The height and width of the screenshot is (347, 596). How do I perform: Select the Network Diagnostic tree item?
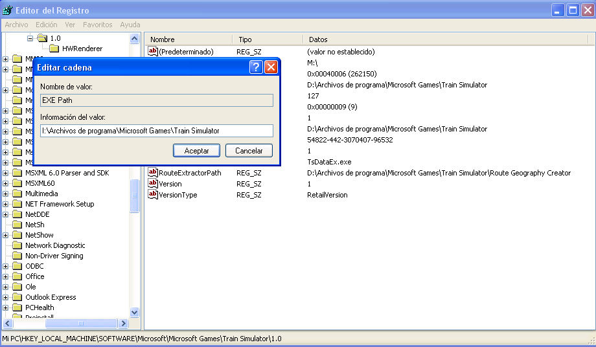[55, 245]
